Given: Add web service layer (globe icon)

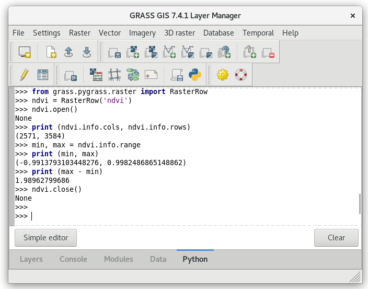Looking at the screenshot, I should tap(224, 52).
